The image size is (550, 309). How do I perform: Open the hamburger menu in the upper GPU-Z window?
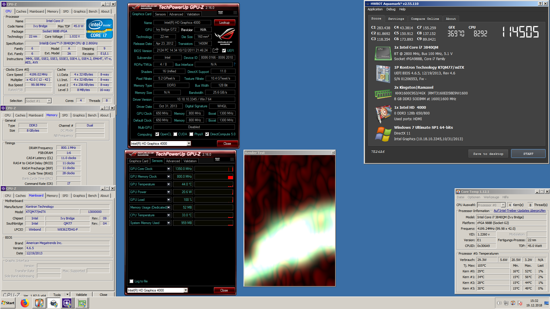click(235, 13)
